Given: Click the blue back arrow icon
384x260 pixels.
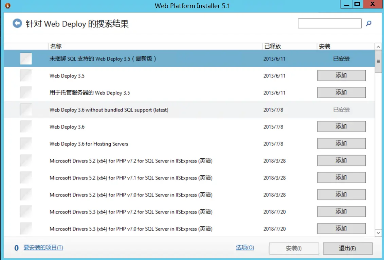Looking at the screenshot, I should tap(17, 23).
